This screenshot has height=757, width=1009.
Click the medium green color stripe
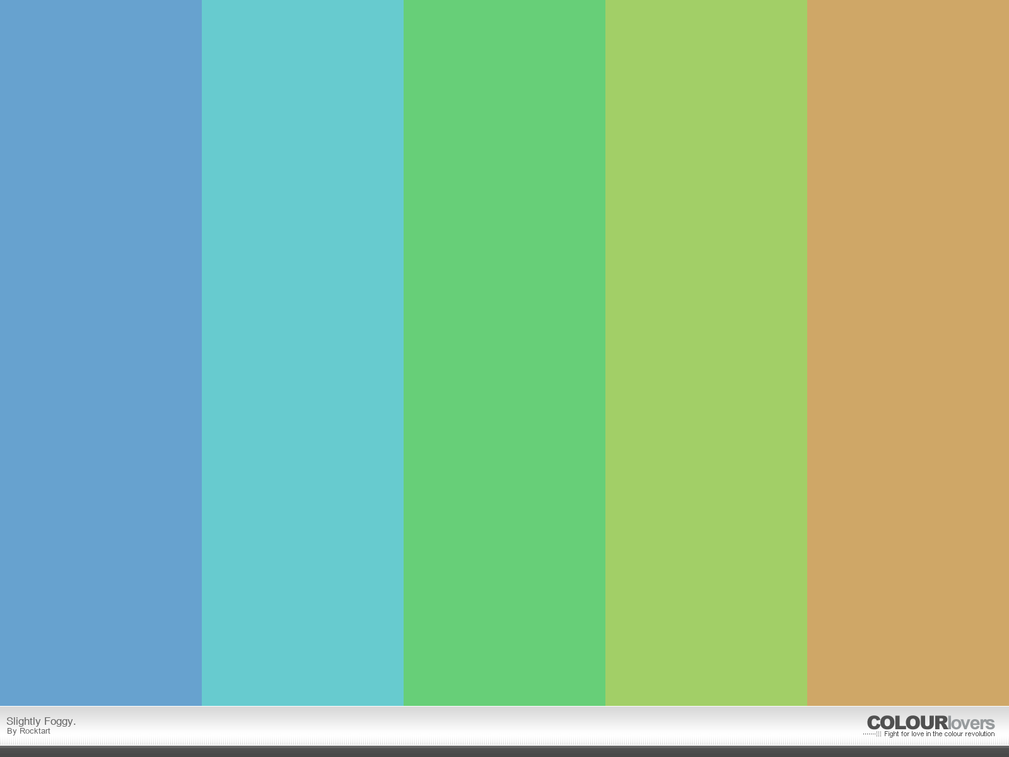tap(504, 353)
